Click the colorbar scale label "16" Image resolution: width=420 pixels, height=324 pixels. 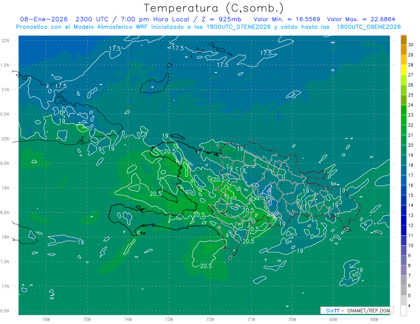click(411, 185)
